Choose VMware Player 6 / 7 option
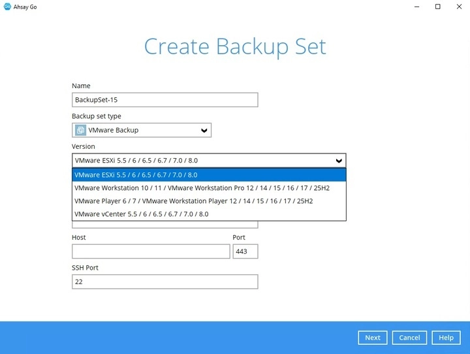 [209, 201]
